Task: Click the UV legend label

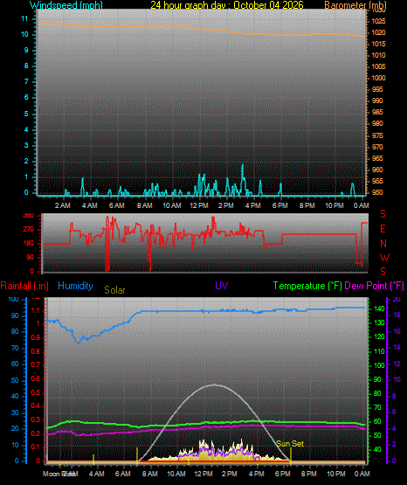Action: tap(222, 286)
